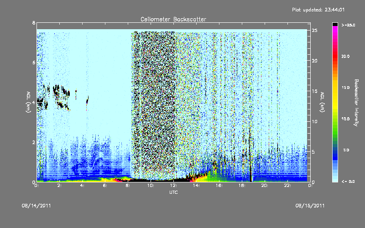Click the "8:" UTC hour tick
Screen dimensions: 365x228
pyautogui.click(x=128, y=186)
